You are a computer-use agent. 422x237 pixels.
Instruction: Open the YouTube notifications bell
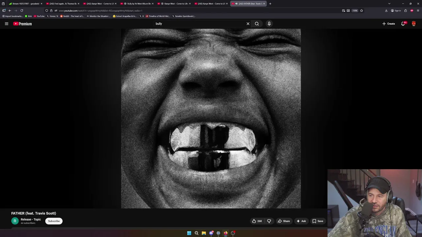[x=403, y=24]
